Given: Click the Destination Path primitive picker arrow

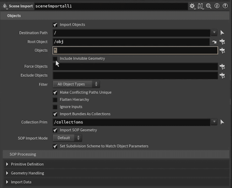Looking at the screenshot, I should coord(222,33).
